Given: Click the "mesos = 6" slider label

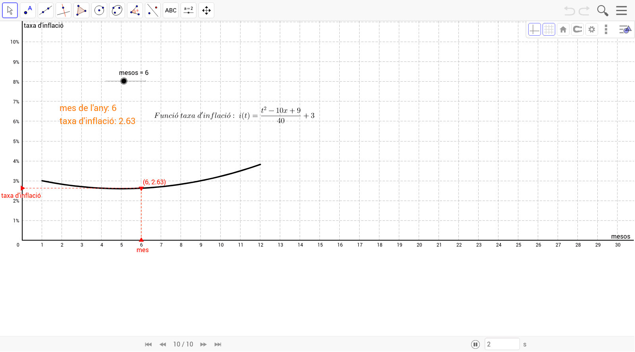Looking at the screenshot, I should pos(134,73).
